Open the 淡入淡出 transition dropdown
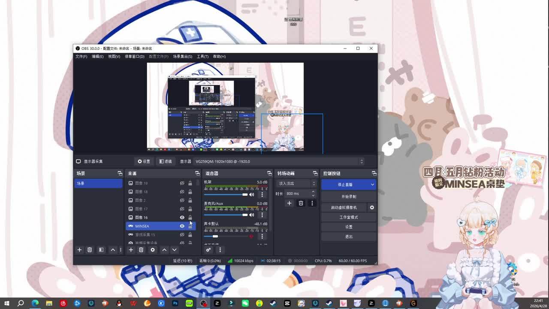Image resolution: width=549 pixels, height=309 pixels. [x=297, y=184]
